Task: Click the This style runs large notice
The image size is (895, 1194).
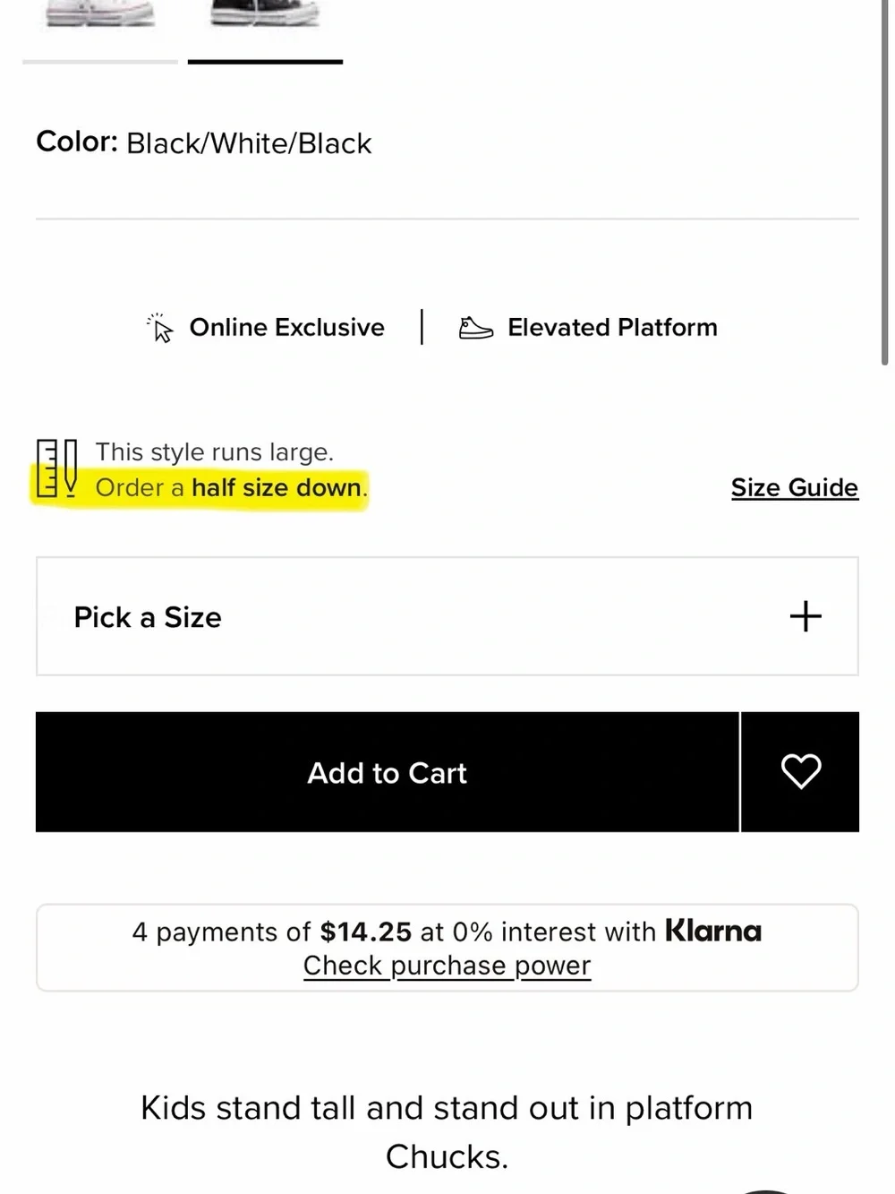Action: pos(215,452)
